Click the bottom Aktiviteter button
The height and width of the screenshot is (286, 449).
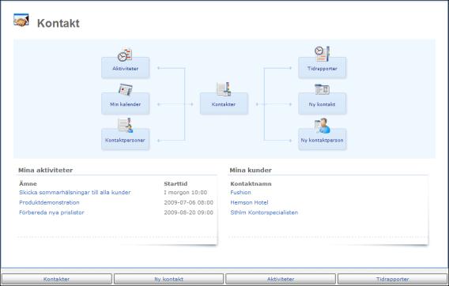pyautogui.click(x=281, y=279)
